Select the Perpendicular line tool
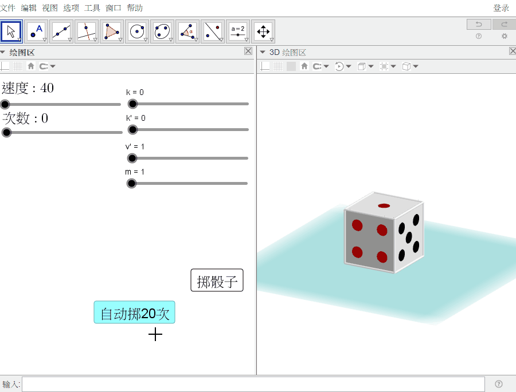Viewport: 516px width, 392px height. 87,31
